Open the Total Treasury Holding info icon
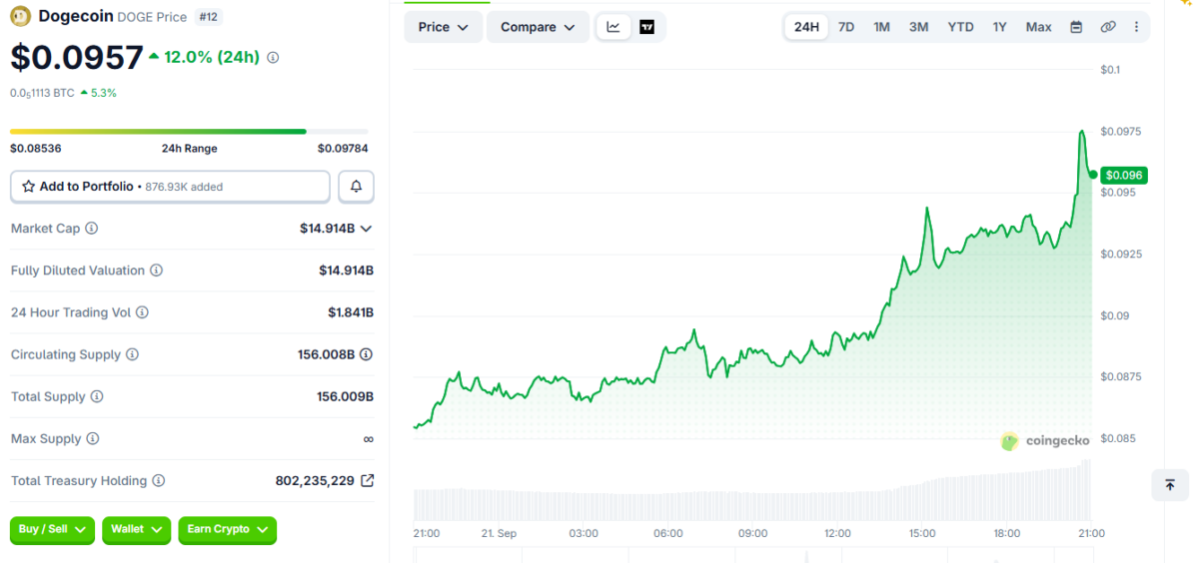1199x563 pixels. 158,480
